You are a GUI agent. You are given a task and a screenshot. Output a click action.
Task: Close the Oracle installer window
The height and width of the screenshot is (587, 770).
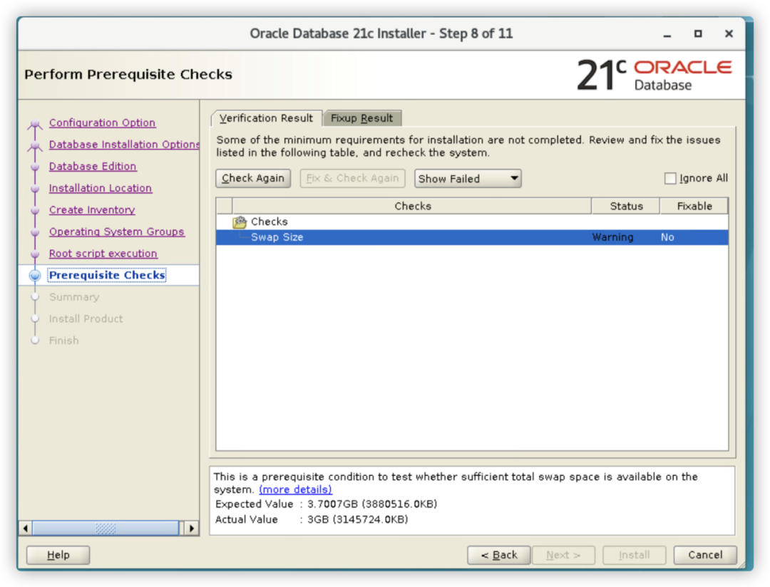point(729,33)
